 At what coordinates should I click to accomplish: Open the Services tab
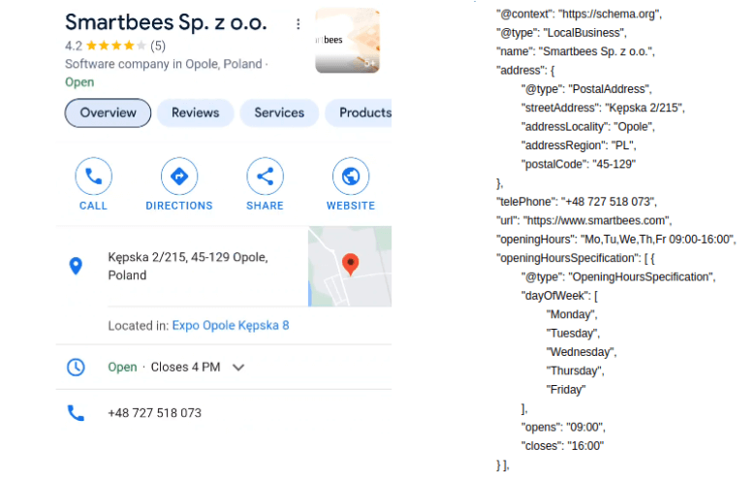(x=279, y=112)
